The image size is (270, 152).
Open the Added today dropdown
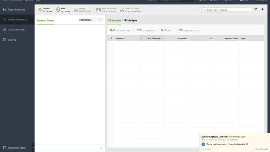(x=90, y=20)
